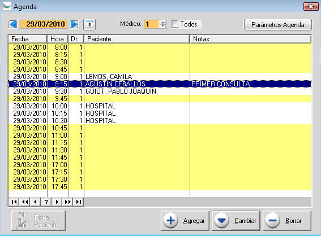Screen dimensions: 321x236
Task: Move to previous record in navigator
Action: (x=36, y=202)
